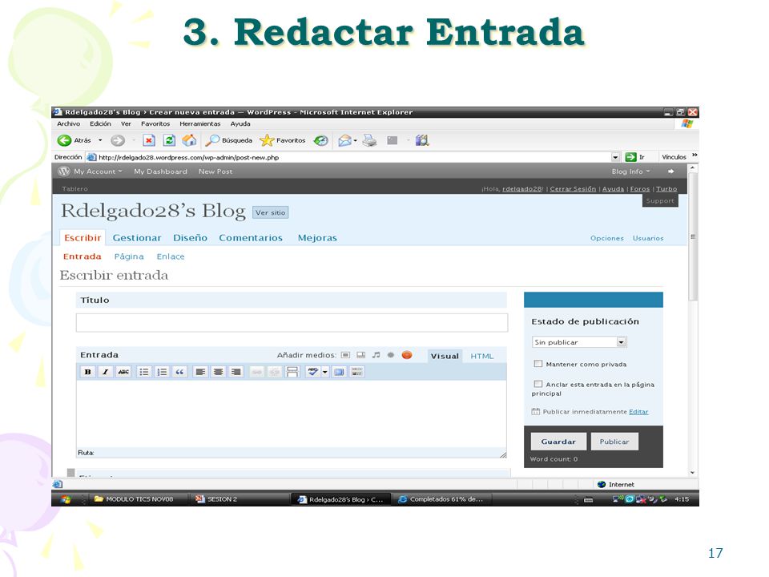769x577 pixels.
Task: Center align text in editor
Action: click(218, 372)
